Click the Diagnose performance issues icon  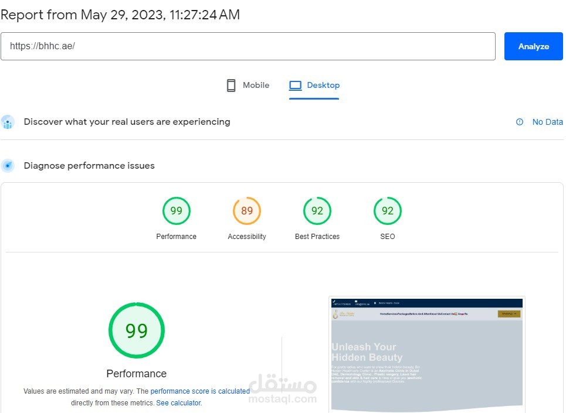pos(8,166)
